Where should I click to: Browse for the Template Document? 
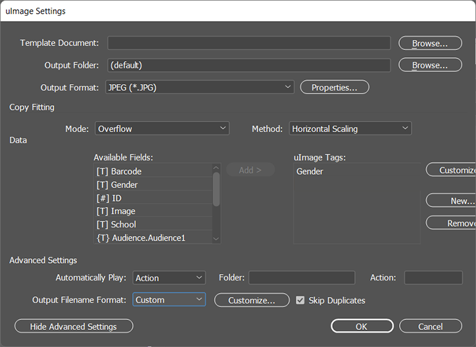430,43
